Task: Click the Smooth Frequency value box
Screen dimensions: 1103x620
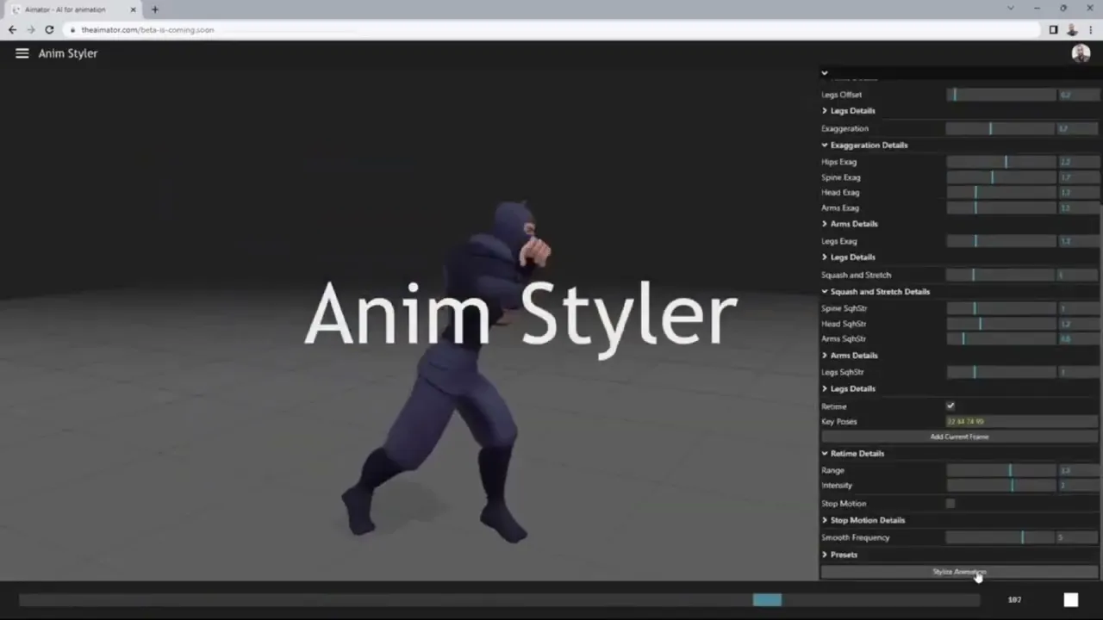Action: pos(1078,538)
